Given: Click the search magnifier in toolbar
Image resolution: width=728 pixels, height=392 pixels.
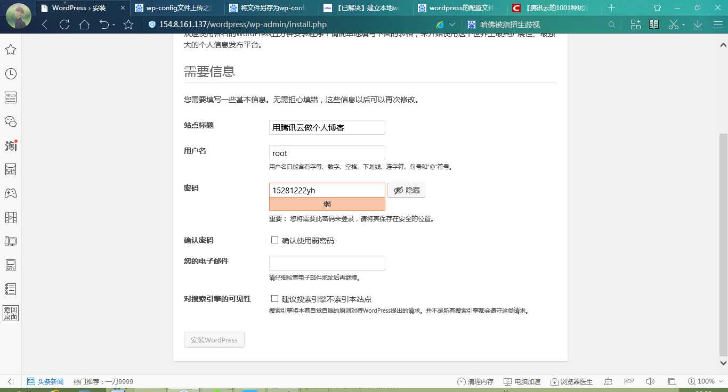Looking at the screenshot, I should tap(612, 24).
